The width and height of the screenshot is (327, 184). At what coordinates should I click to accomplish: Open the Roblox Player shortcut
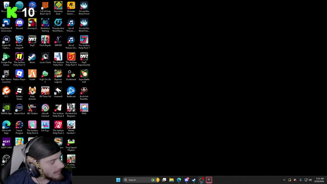19,75
